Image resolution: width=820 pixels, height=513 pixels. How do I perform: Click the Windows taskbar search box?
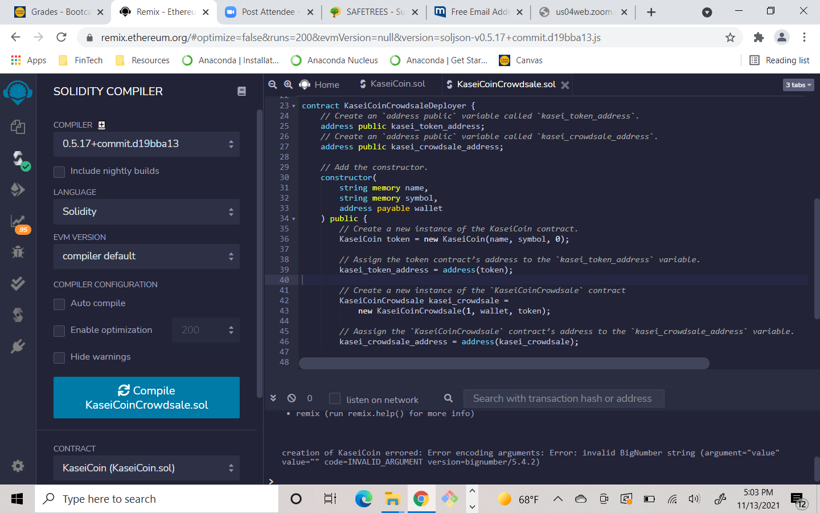pyautogui.click(x=157, y=499)
